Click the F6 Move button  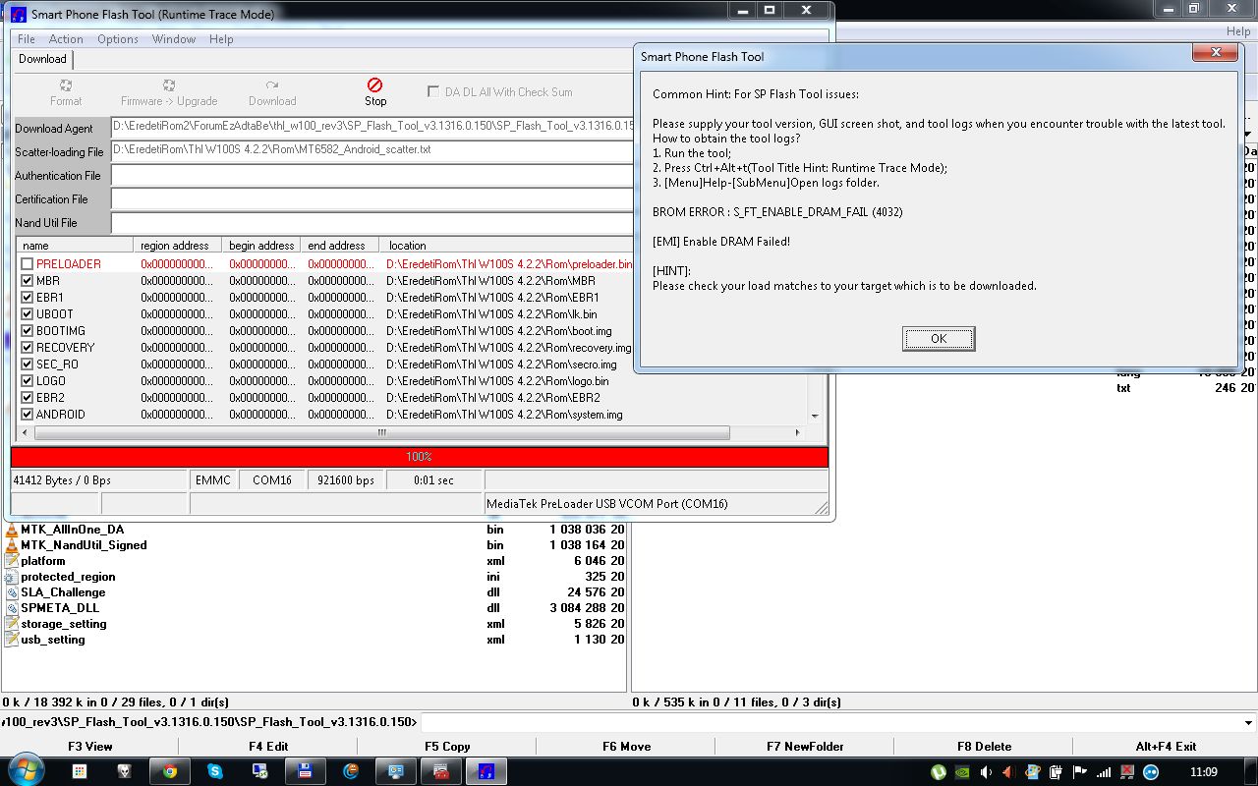[626, 747]
